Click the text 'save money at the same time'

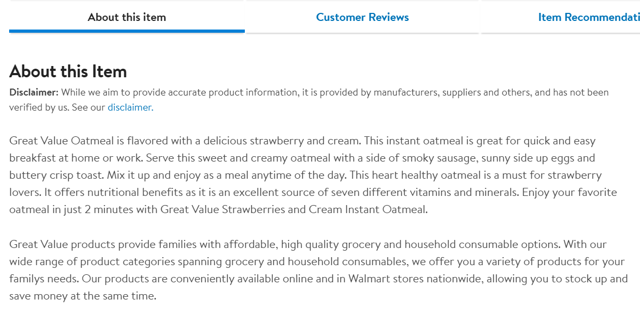click(83, 296)
